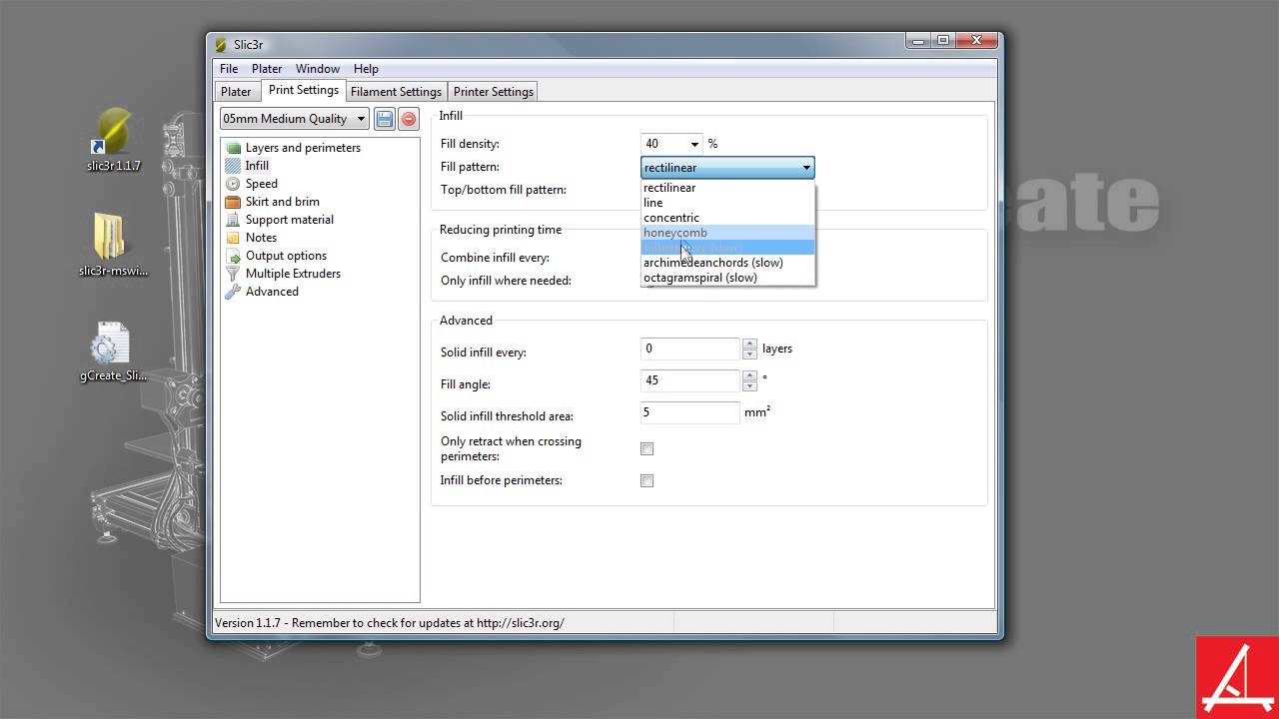Open the Plater menu
Image resolution: width=1279 pixels, height=719 pixels.
click(267, 69)
